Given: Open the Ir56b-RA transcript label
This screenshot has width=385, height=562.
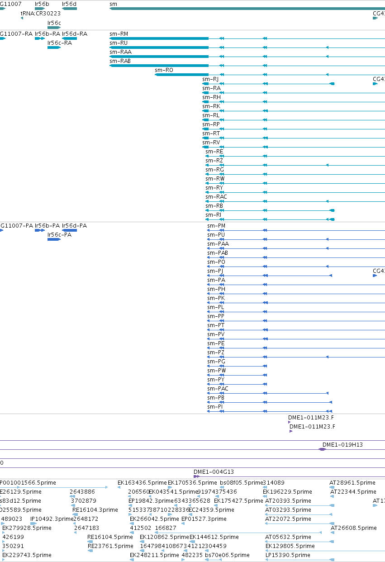Looking at the screenshot, I should 48,34.
